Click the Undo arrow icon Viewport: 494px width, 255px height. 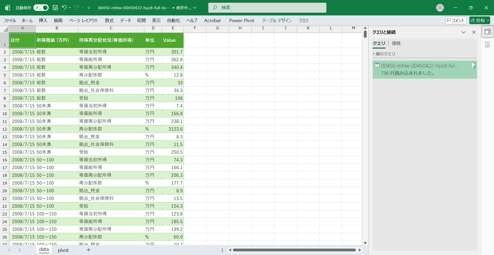[64, 8]
